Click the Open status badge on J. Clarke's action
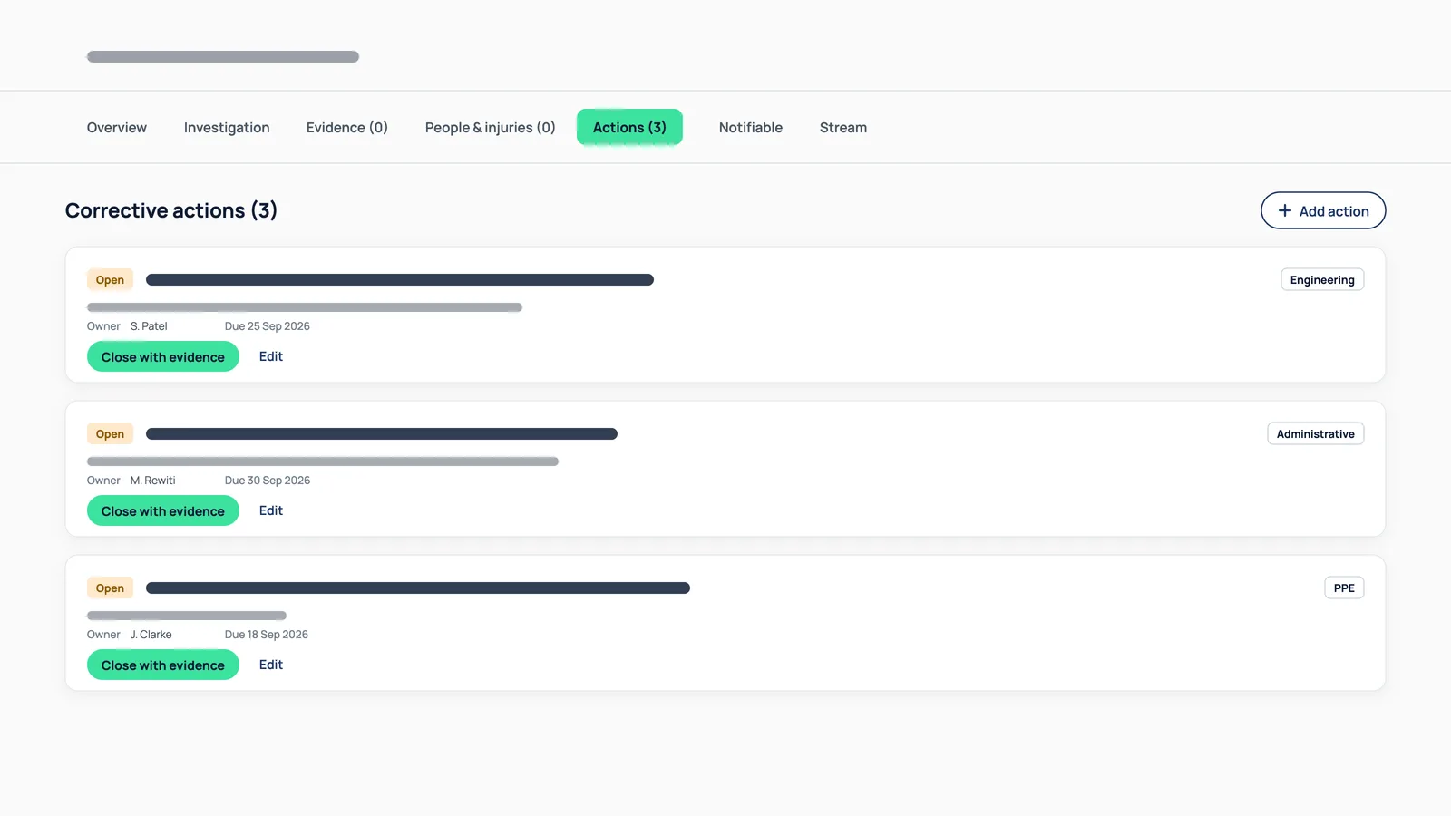 click(110, 588)
